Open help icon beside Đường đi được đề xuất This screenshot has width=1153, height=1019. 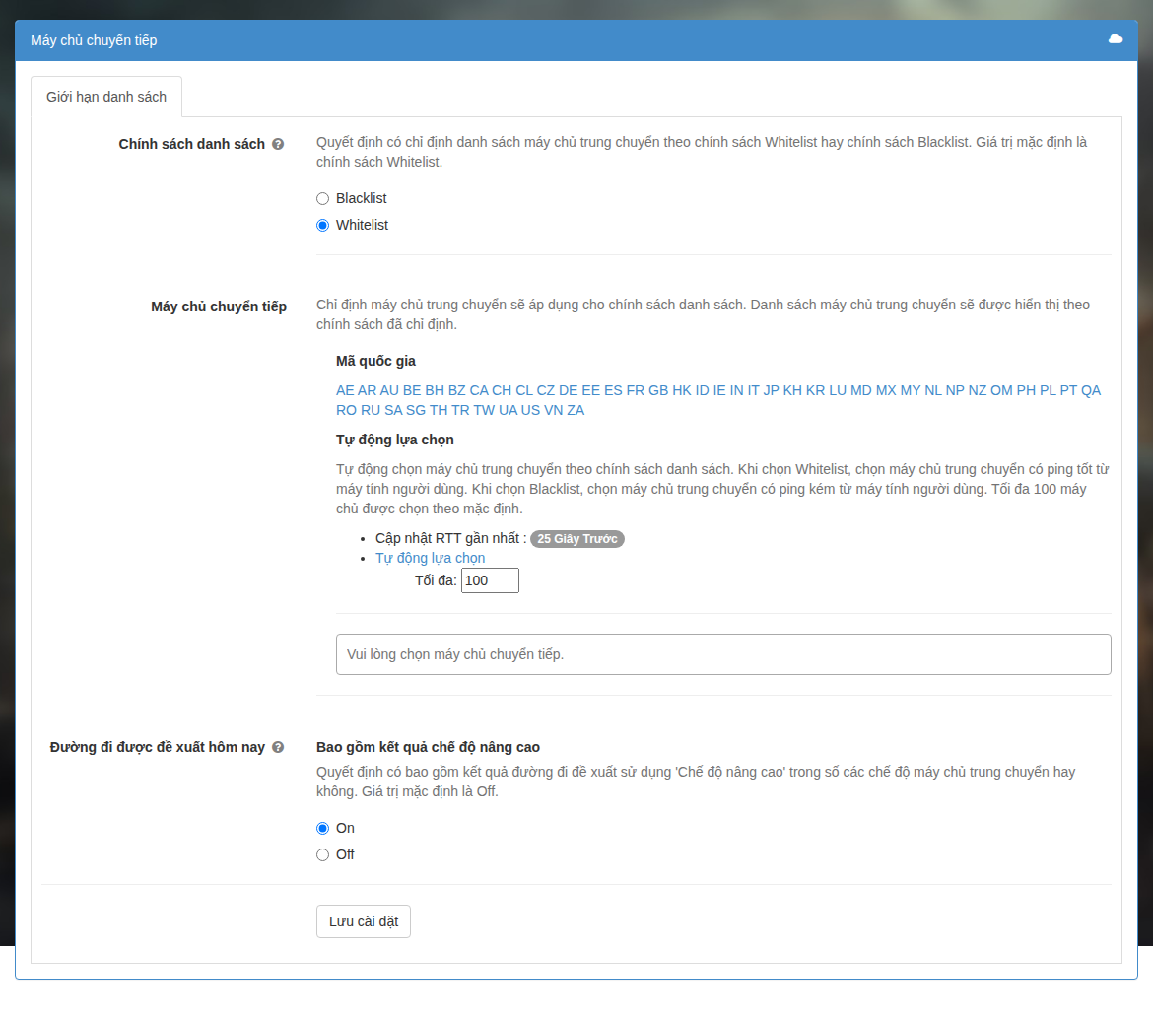(x=278, y=747)
